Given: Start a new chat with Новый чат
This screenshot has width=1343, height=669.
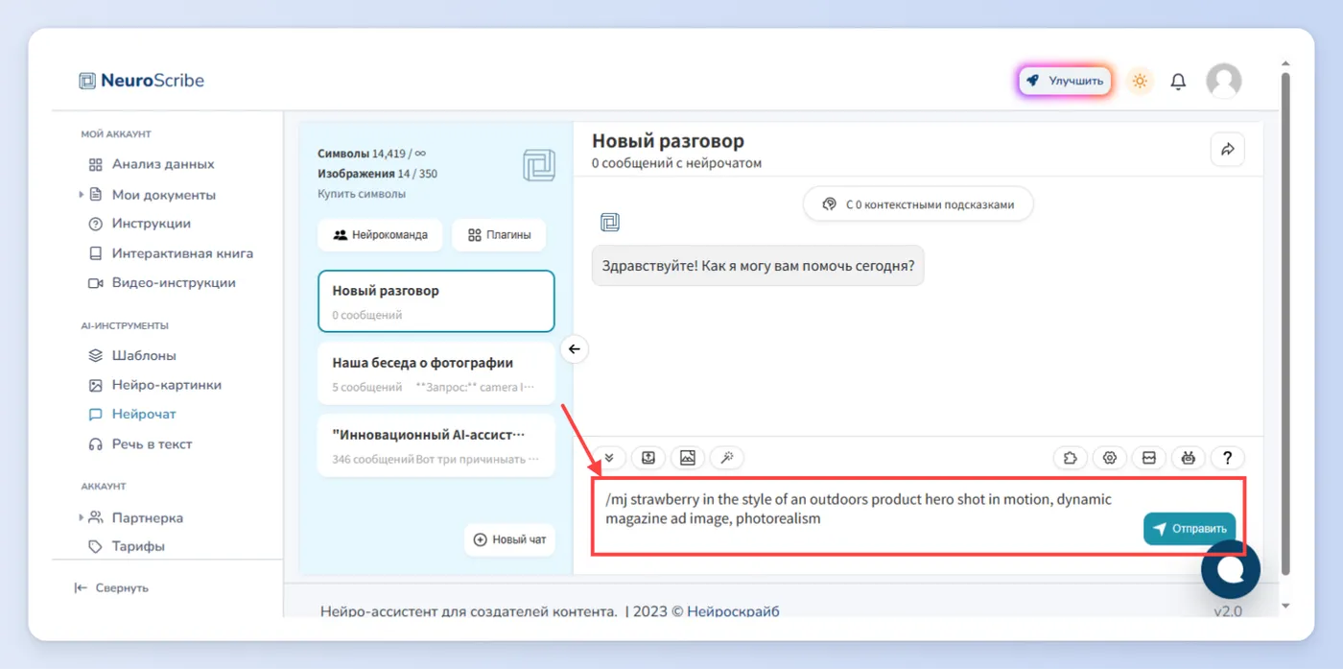Looking at the screenshot, I should click(x=509, y=539).
